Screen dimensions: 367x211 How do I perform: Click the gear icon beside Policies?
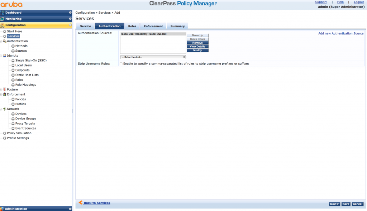coord(13,99)
